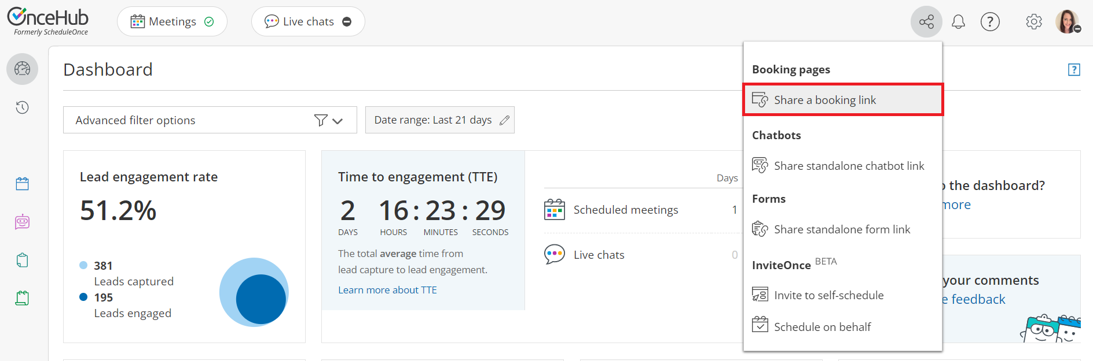Click the Leads engaged dark blue circle
The image size is (1093, 361).
click(261, 299)
